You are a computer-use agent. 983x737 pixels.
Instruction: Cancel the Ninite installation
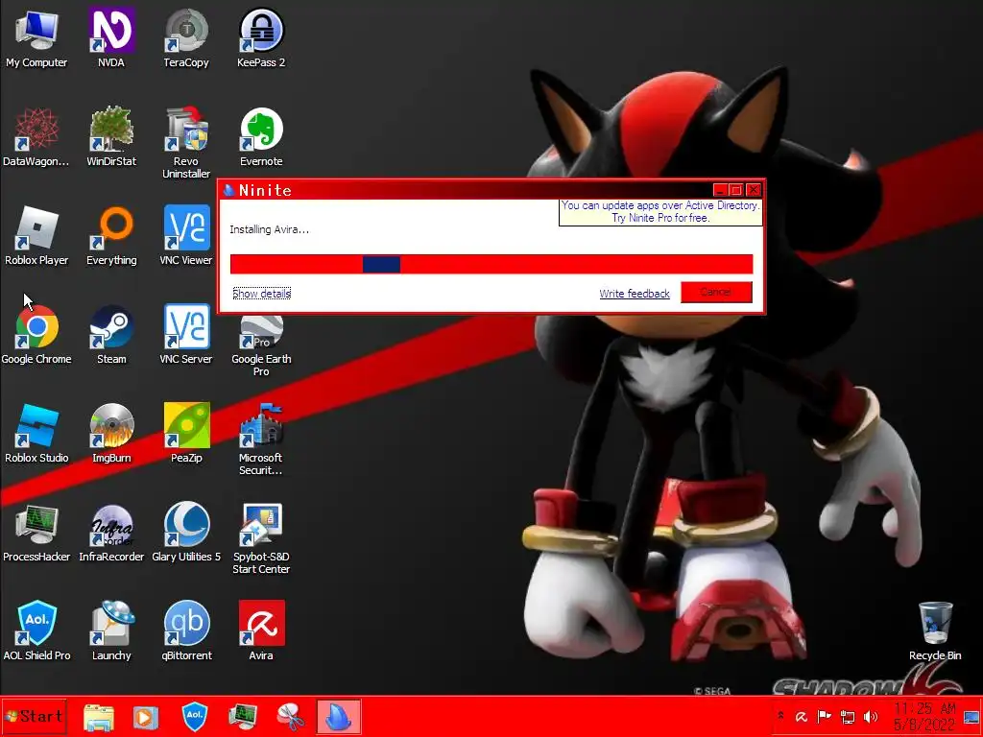[716, 292]
